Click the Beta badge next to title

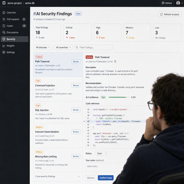click(x=78, y=14)
